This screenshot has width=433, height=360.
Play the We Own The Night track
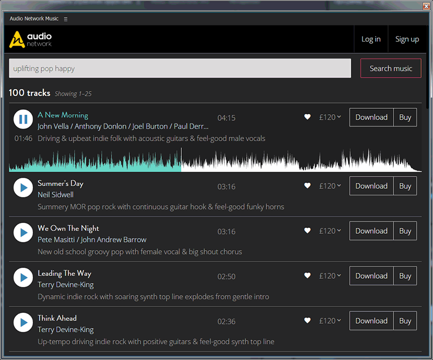pos(23,233)
